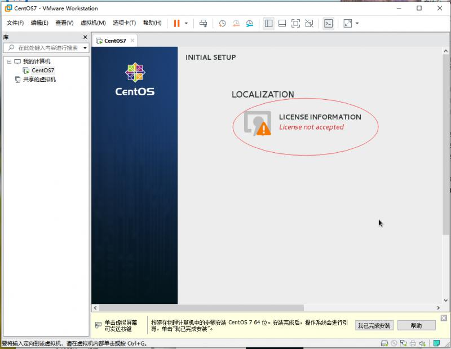
Task: Toggle the library panel visibility
Action: pyautogui.click(x=268, y=23)
